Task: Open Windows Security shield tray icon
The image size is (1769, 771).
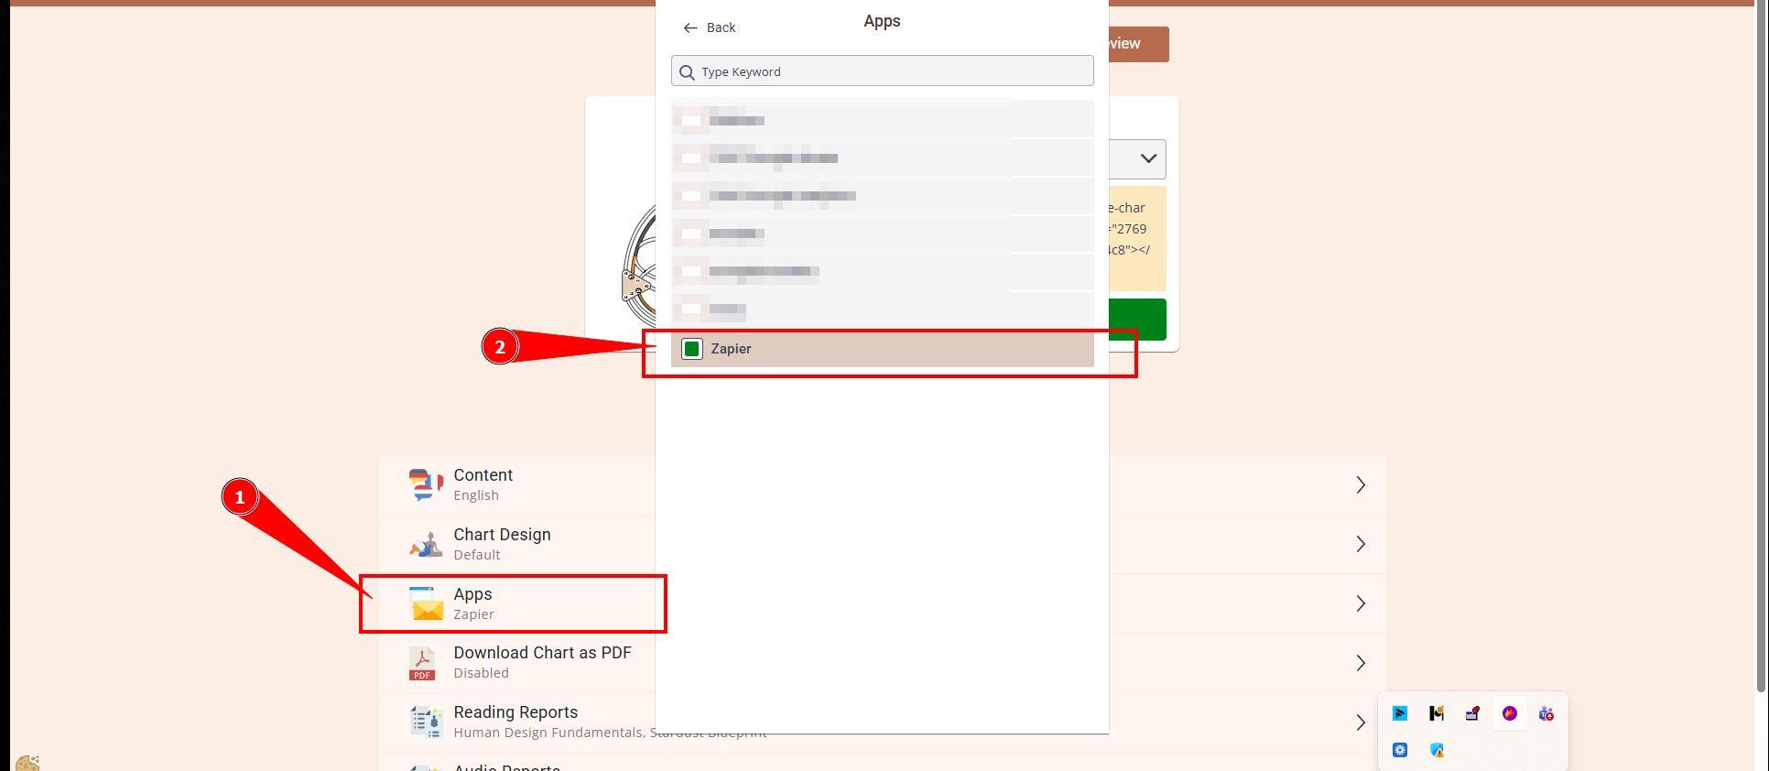Action: tap(1437, 750)
